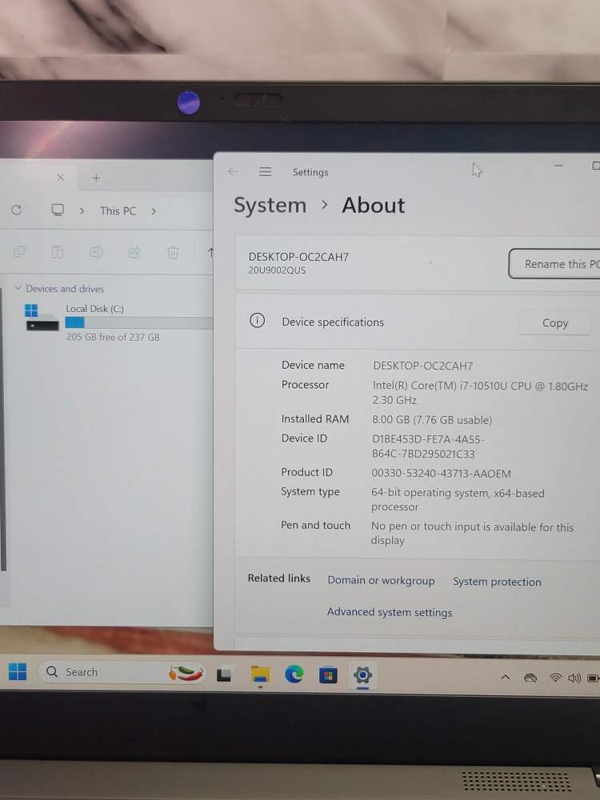Click File Explorer icon in taskbar
This screenshot has width=600, height=800.
coord(260,675)
